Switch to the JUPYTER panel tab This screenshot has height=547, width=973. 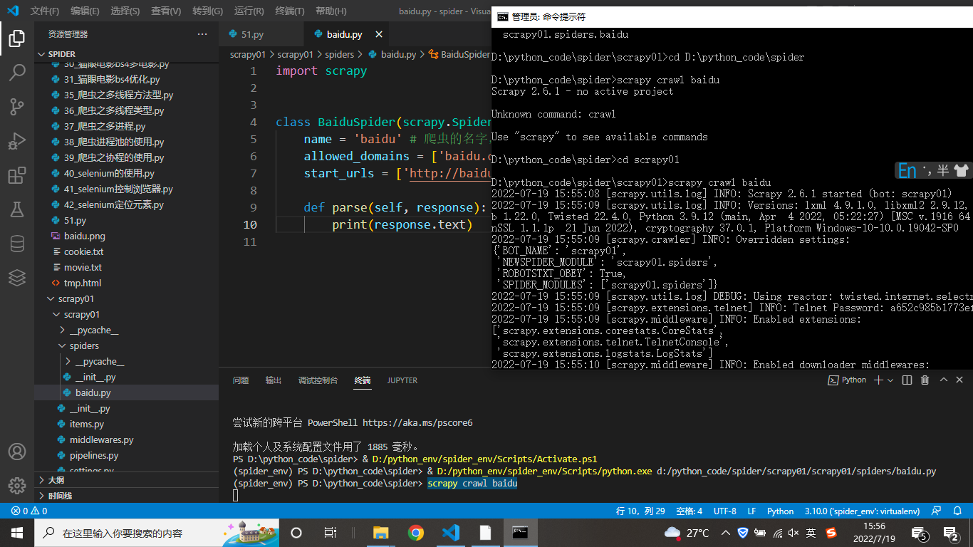click(x=402, y=380)
